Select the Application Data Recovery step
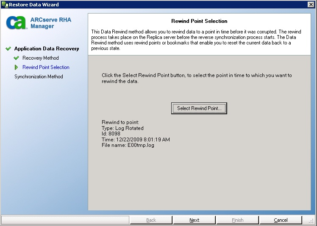The image size is (317, 226). point(47,49)
